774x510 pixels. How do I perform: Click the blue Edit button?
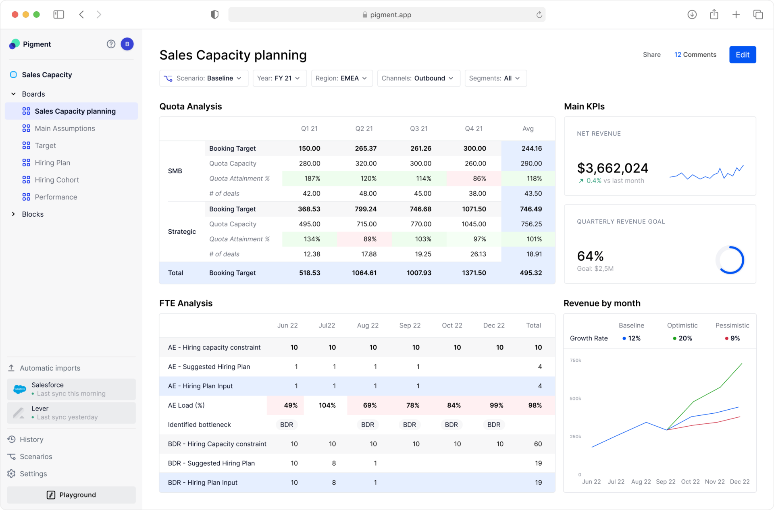tap(742, 55)
